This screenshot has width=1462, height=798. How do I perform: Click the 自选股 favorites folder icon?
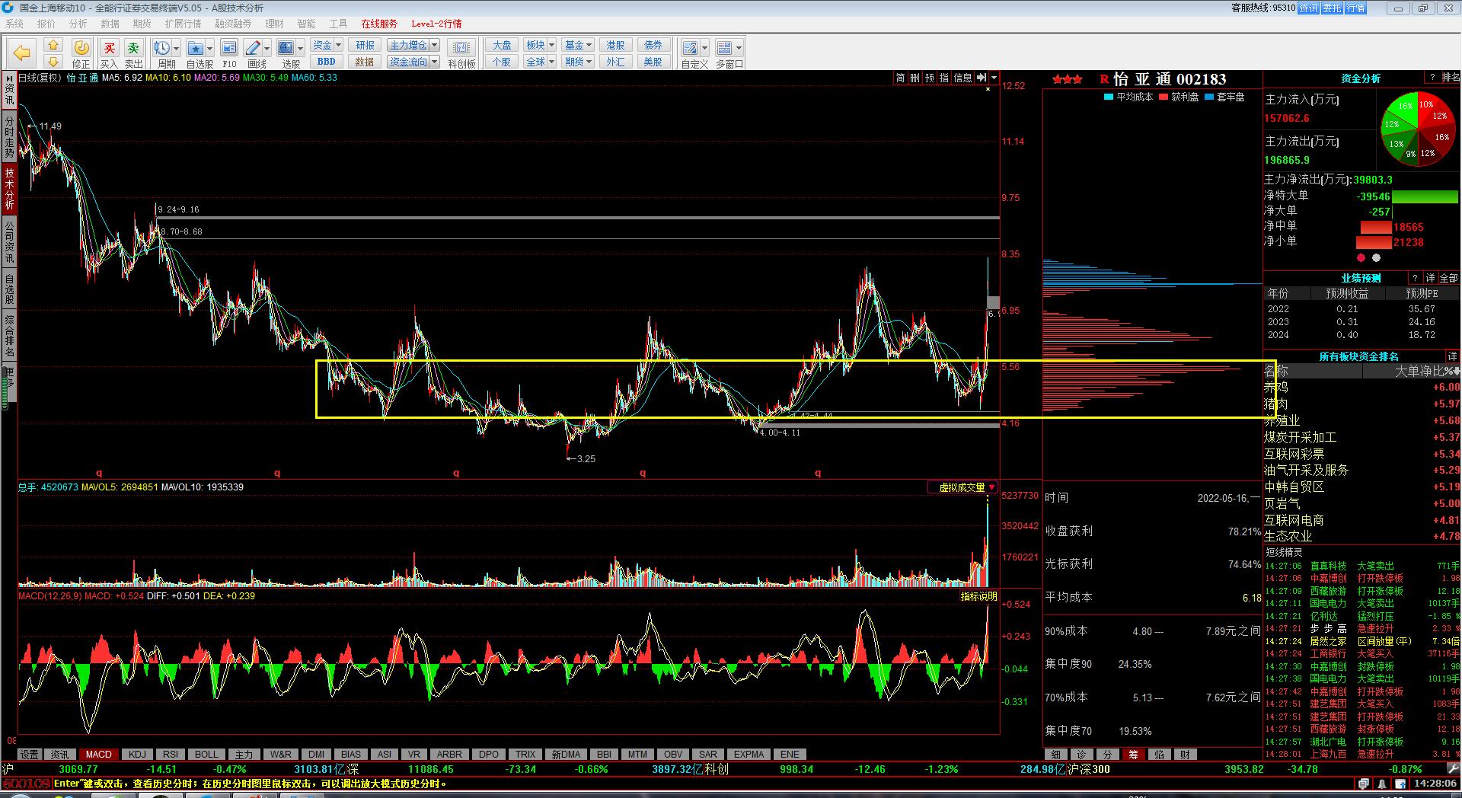point(196,49)
